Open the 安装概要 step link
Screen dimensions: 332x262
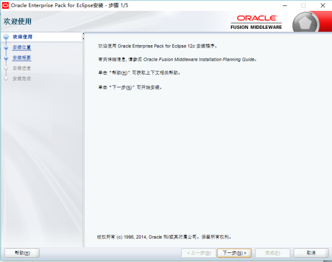click(22, 58)
